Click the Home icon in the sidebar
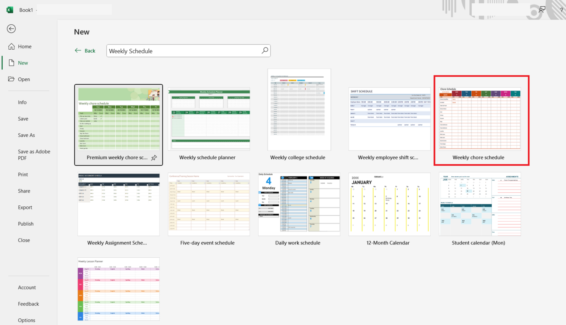 [11, 46]
